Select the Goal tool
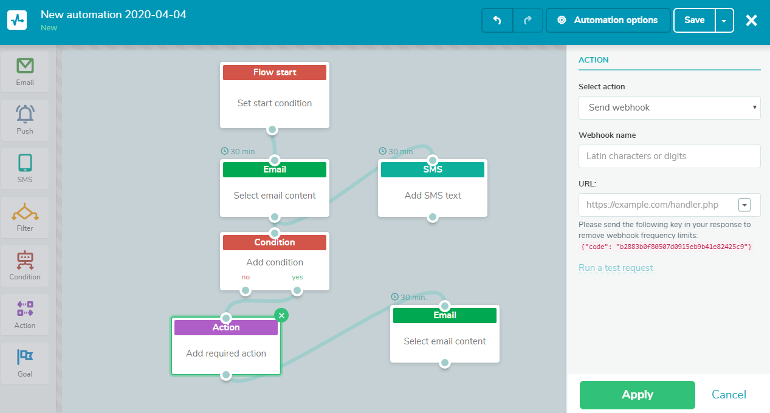 24,363
